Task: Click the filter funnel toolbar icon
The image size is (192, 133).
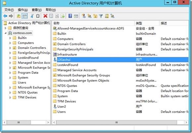Action: (x=101, y=16)
